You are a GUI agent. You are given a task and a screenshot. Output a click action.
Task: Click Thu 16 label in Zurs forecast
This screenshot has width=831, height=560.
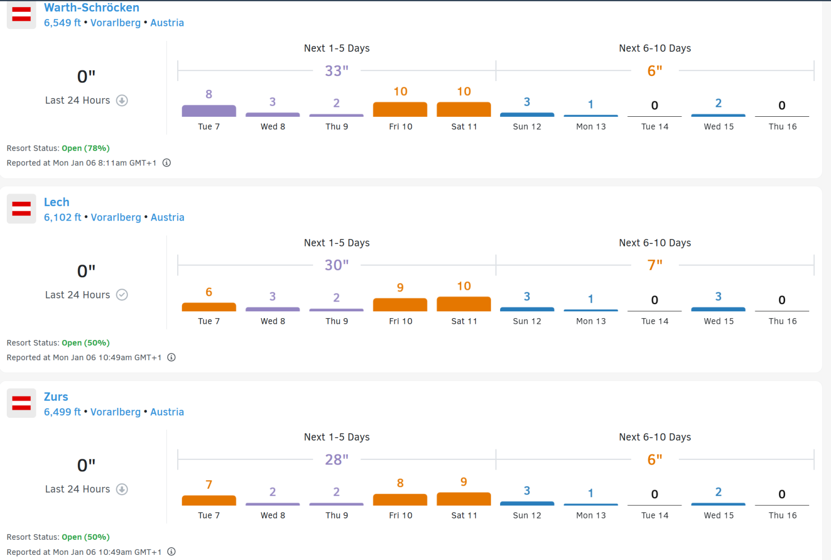pyautogui.click(x=782, y=515)
